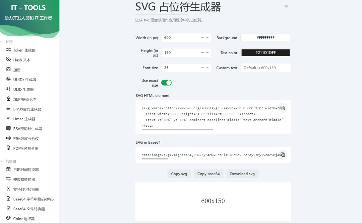The width and height of the screenshot is (362, 223).
Task: Disable the Use exact size toggle
Action: (x=166, y=82)
